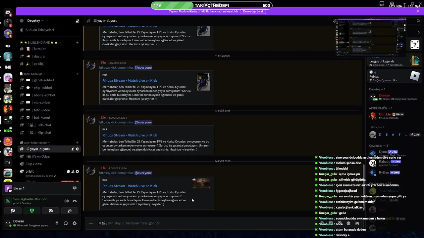This screenshot has width=424, height=238.
Task: Add channel to yayın haberleşme with plus
Action: [77, 142]
